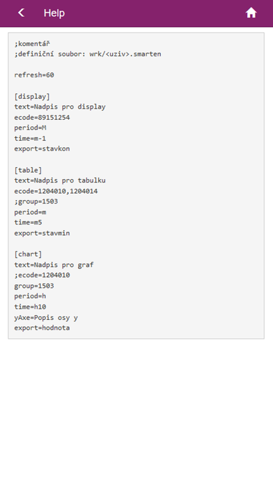Click the yAxe=Popis osy y line
This screenshot has width=273, height=485.
click(46, 318)
